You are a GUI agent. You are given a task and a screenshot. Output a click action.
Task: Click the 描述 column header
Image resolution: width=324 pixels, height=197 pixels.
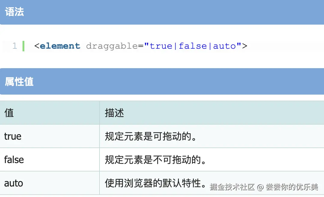click(114, 113)
